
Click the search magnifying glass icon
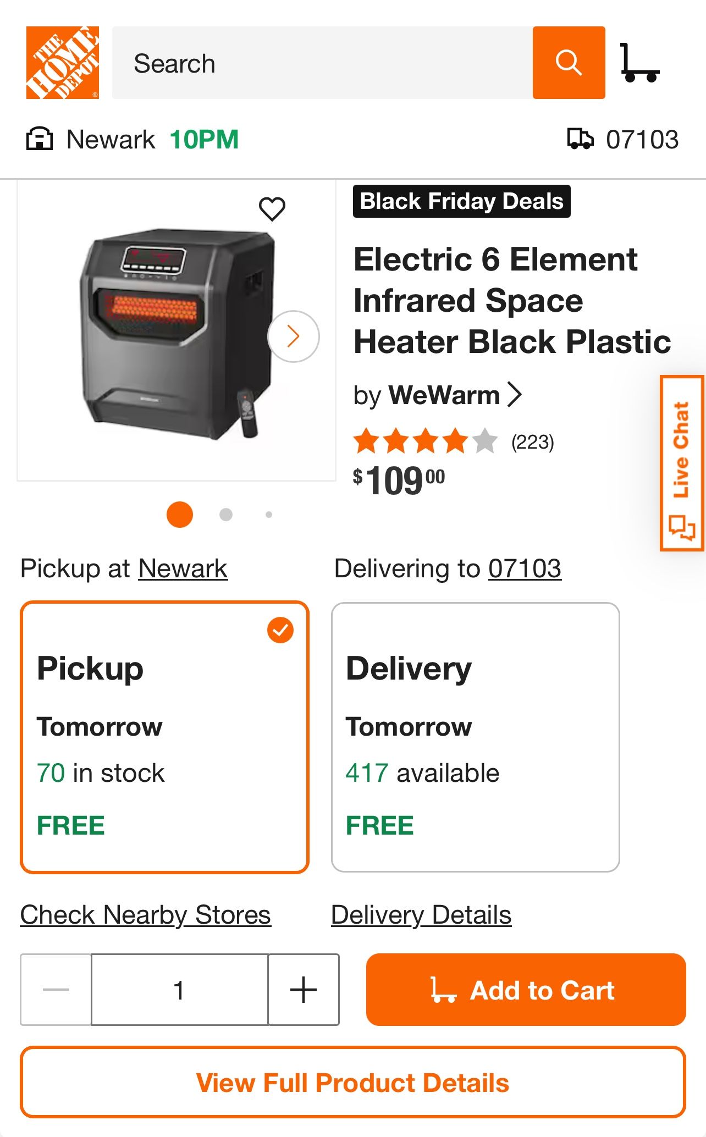coord(570,63)
